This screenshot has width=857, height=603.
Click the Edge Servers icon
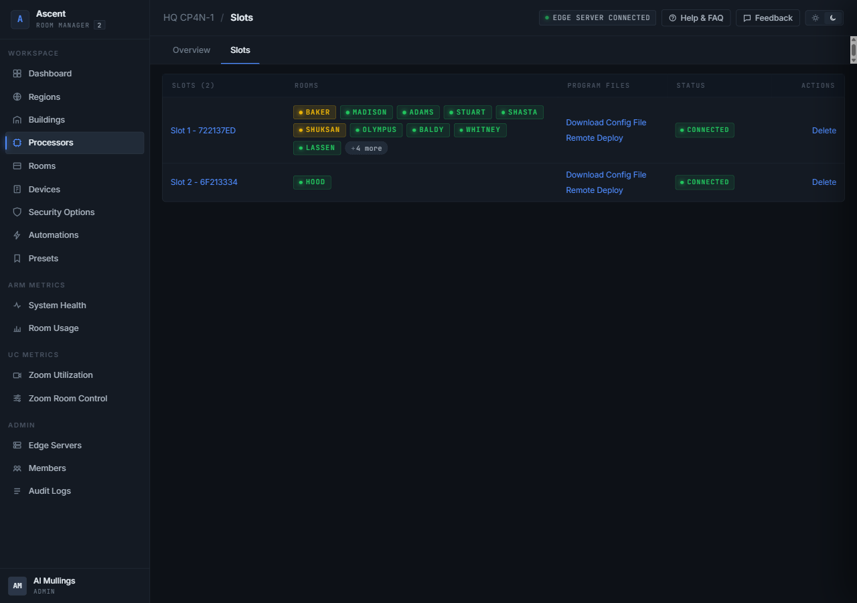[x=17, y=446]
